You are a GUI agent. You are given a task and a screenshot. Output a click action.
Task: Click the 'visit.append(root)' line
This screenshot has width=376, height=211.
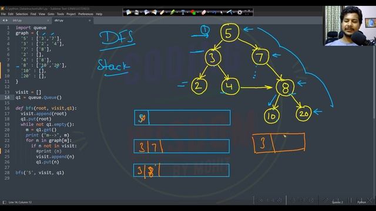point(43,114)
